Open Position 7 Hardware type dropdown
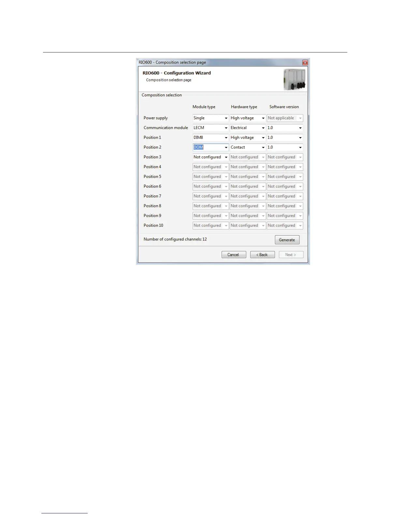This screenshot has width=399, height=516. 248,196
